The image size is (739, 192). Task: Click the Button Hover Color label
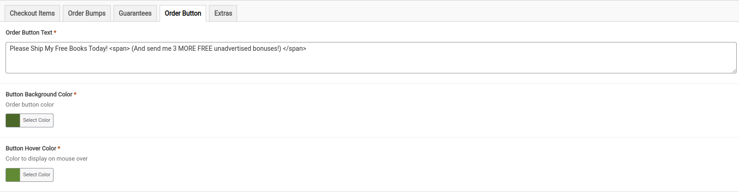click(x=31, y=149)
